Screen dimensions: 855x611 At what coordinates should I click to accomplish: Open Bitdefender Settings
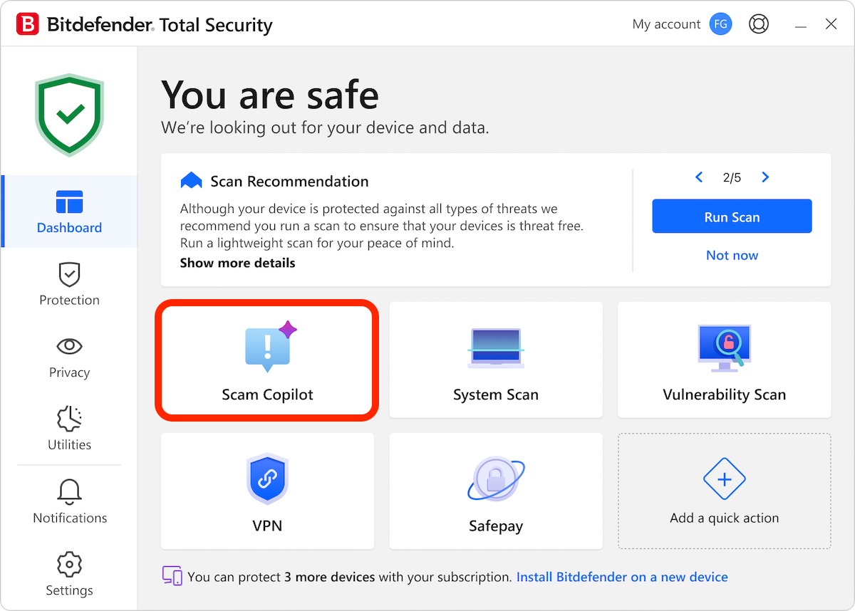pos(69,574)
